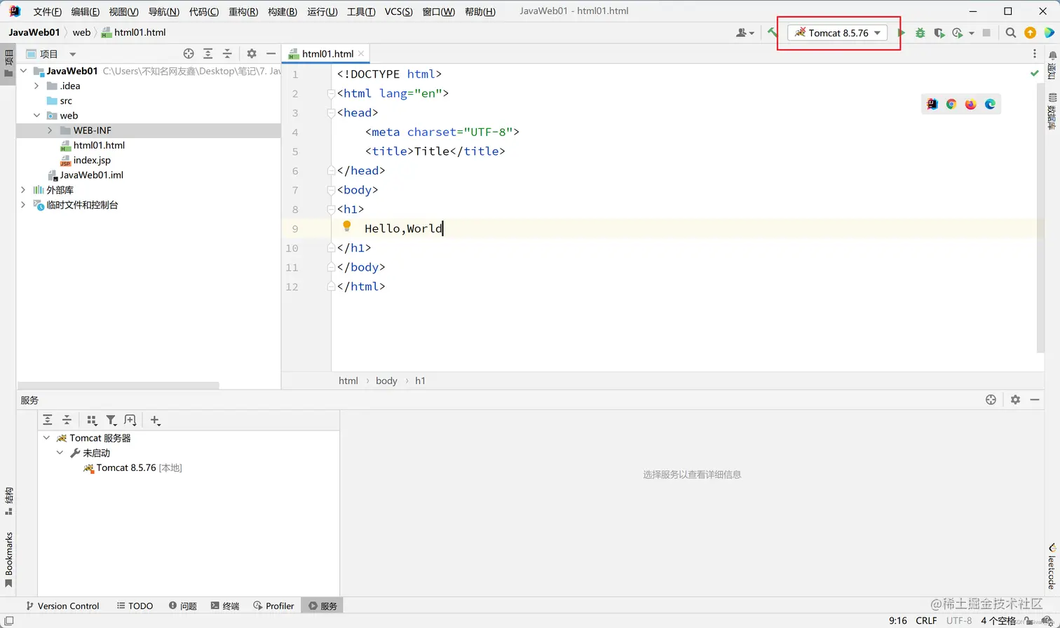Viewport: 1060px width, 628px height.
Task: Click the body breadcrumb below the editor
Action: coord(386,381)
